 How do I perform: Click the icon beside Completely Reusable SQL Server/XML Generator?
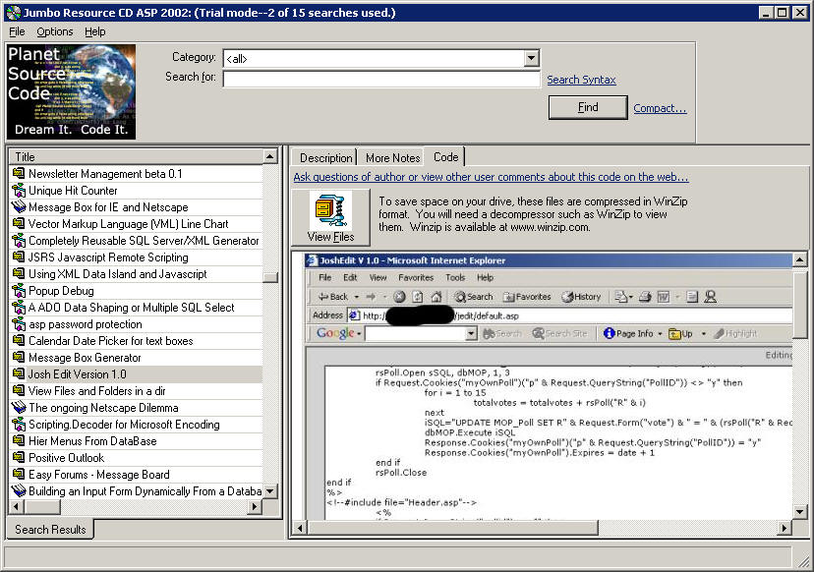click(19, 241)
